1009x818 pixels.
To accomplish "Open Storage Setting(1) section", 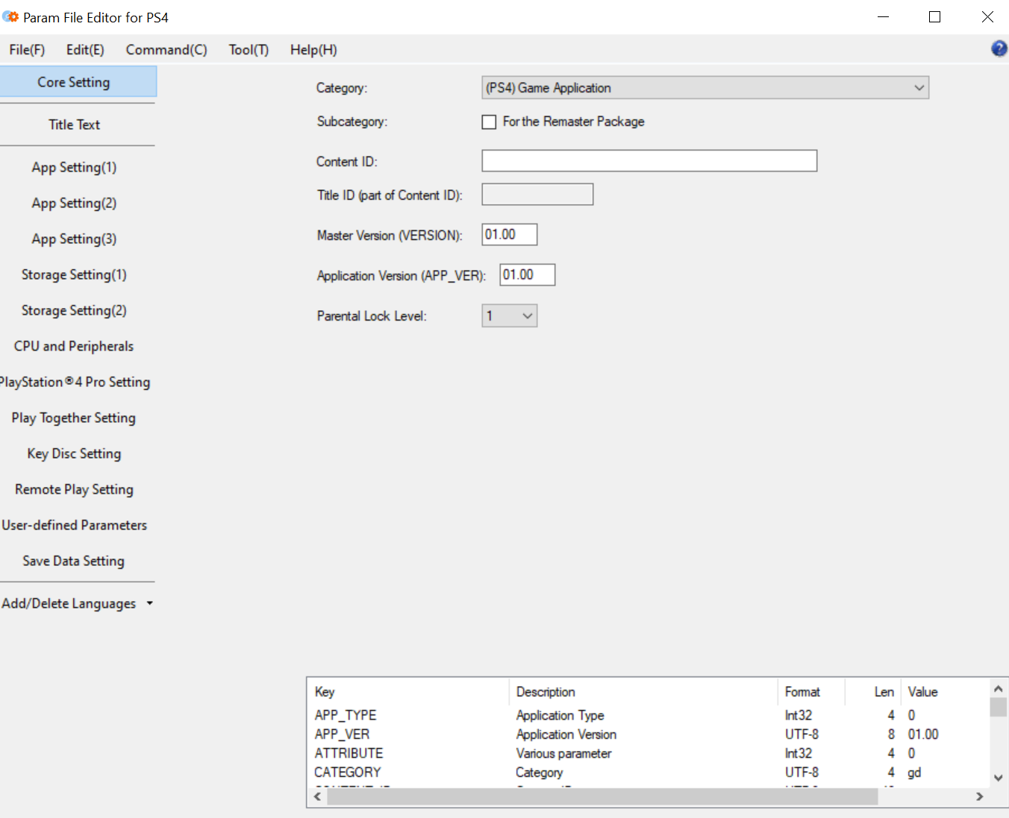I will pyautogui.click(x=74, y=274).
